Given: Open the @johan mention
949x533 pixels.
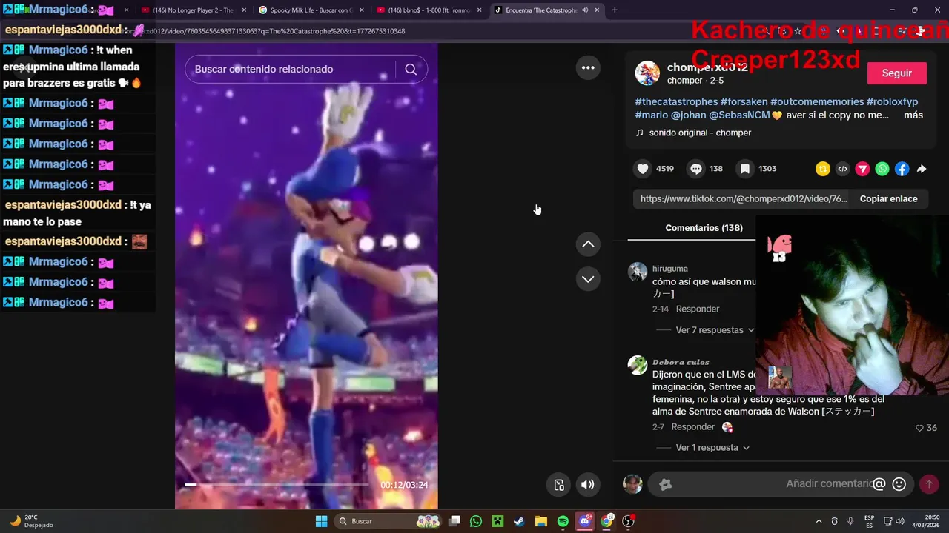Looking at the screenshot, I should point(688,115).
